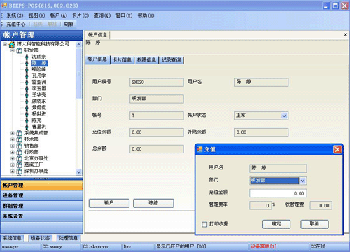Collapse the company root tree node
This screenshot has height=252, width=350.
[5, 44]
